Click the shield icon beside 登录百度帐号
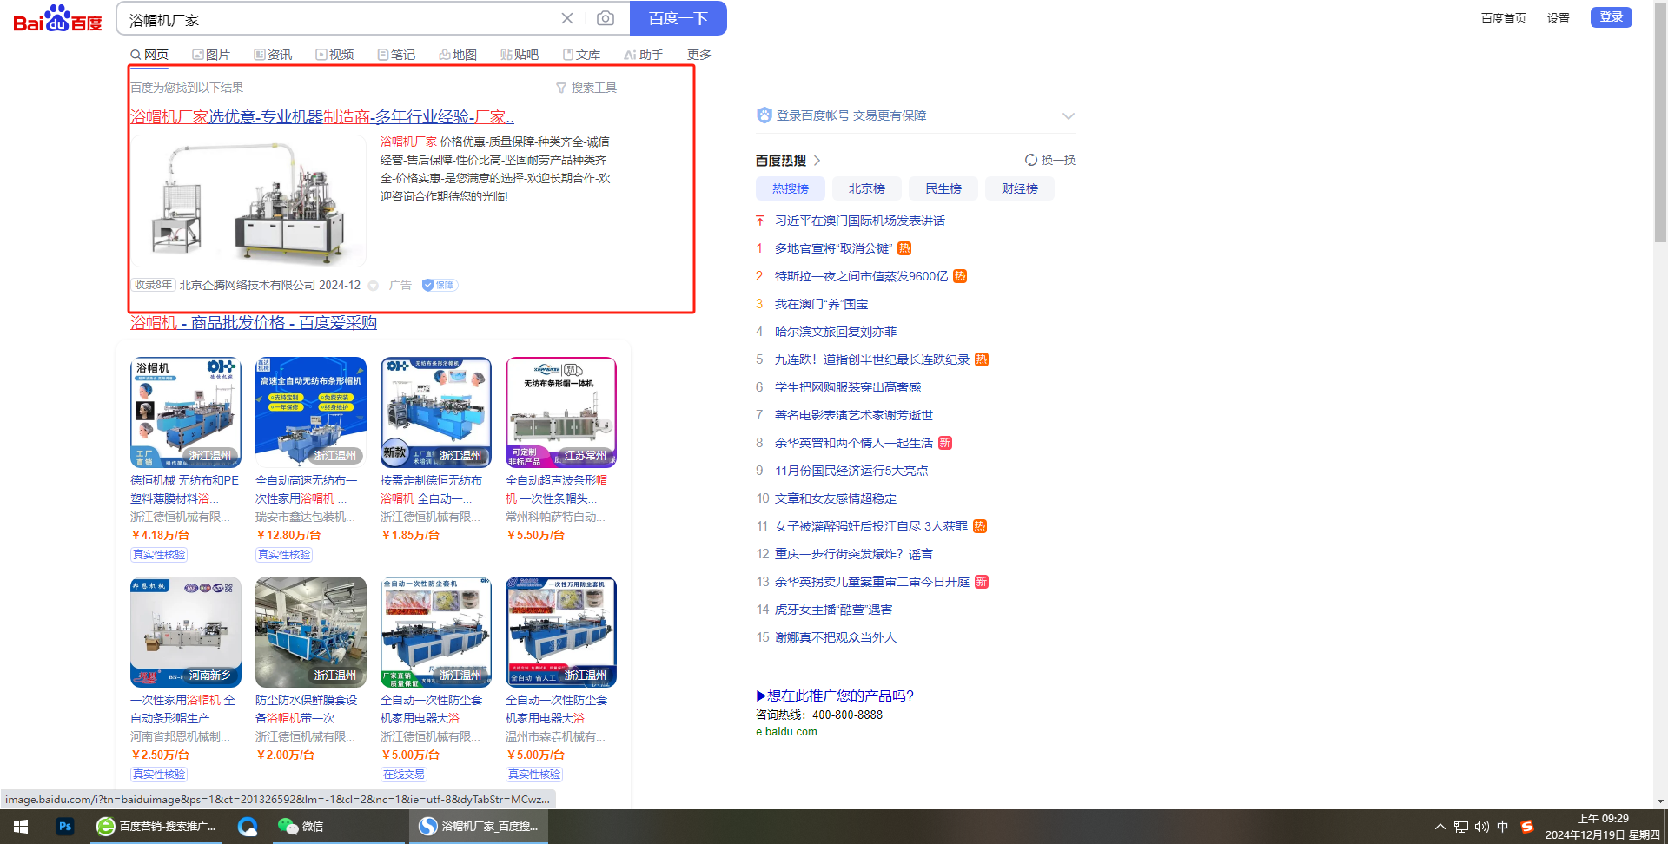 tap(764, 115)
